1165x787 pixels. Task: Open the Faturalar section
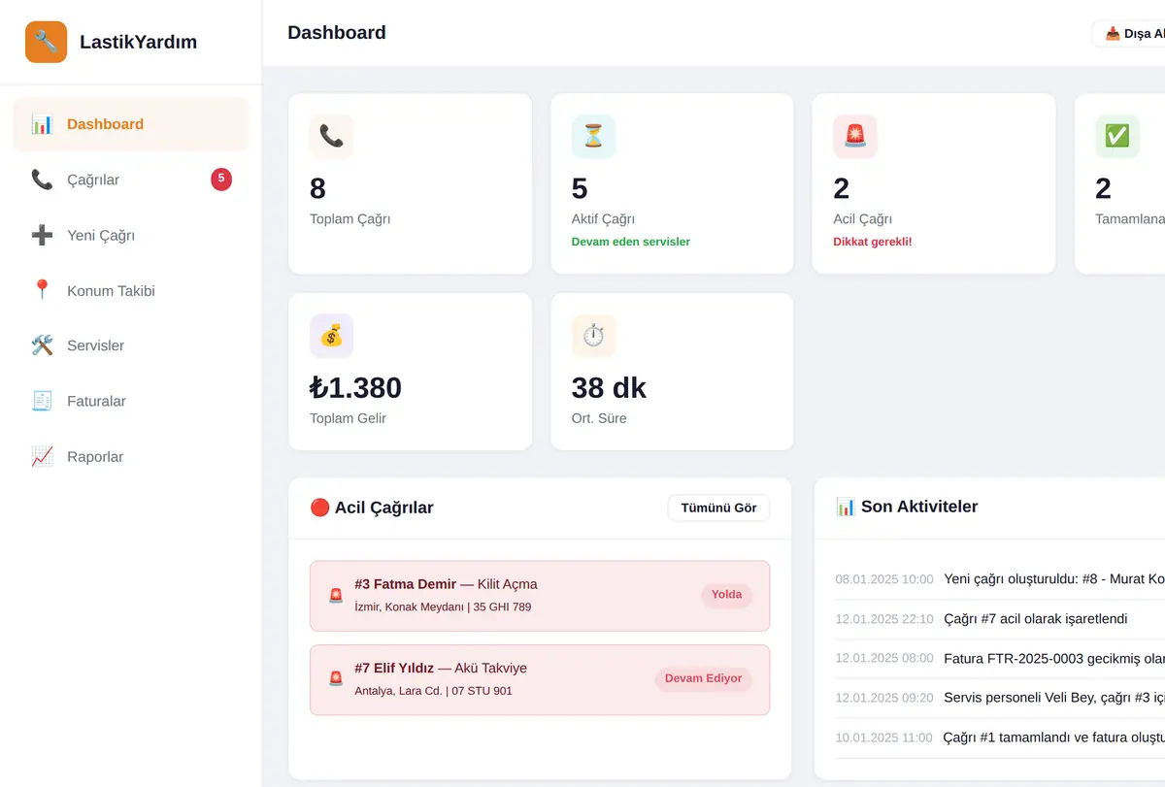[131, 401]
